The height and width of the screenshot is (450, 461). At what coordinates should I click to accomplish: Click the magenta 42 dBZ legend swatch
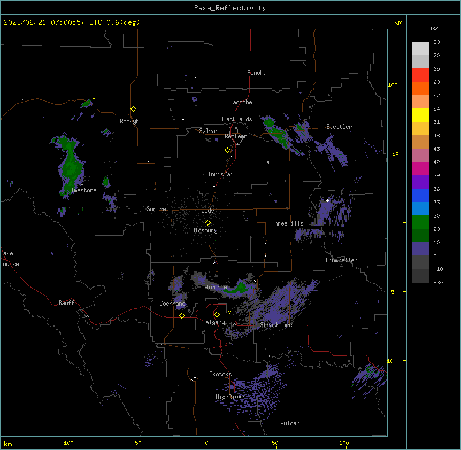(x=420, y=168)
